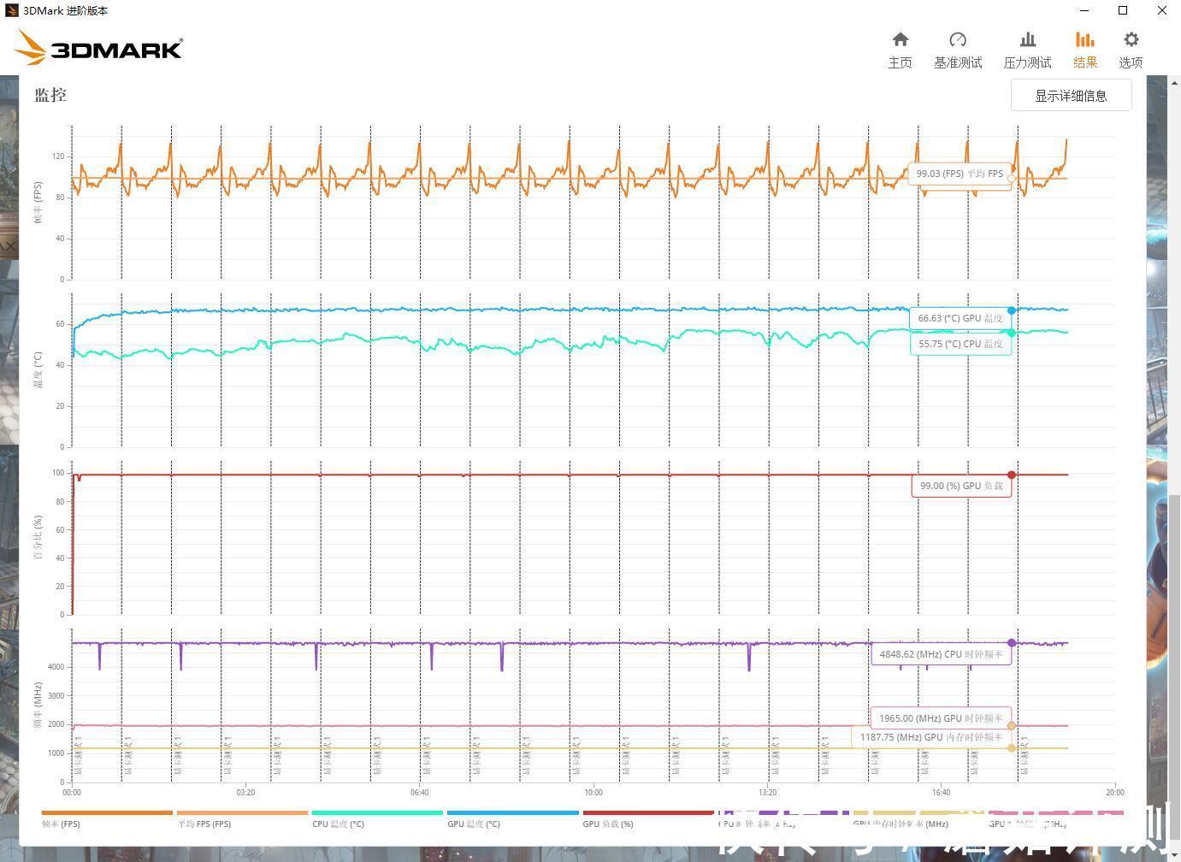The width and height of the screenshot is (1181, 862).
Task: Click the 10:00 time axis label
Action: click(593, 792)
